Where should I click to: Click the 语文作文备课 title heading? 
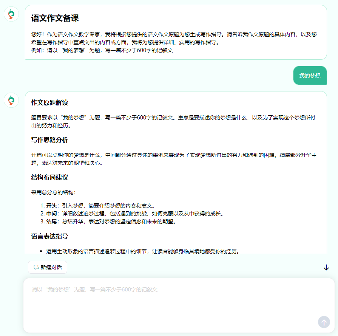pos(55,19)
